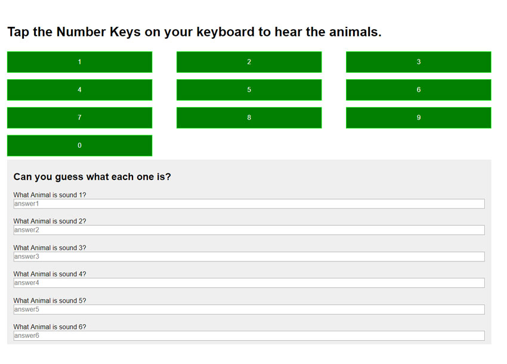Screen dimensions: 507x364
Task: Focus the answer4 text field
Action: (249, 283)
